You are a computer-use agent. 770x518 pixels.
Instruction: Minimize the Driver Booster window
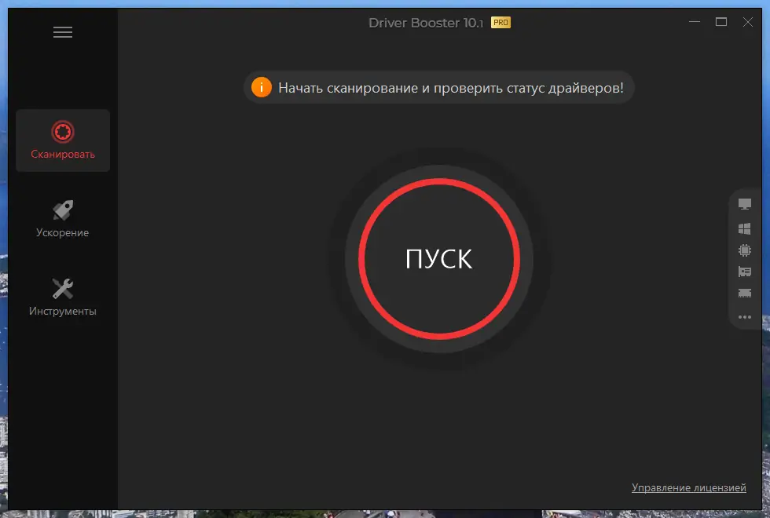tap(695, 22)
